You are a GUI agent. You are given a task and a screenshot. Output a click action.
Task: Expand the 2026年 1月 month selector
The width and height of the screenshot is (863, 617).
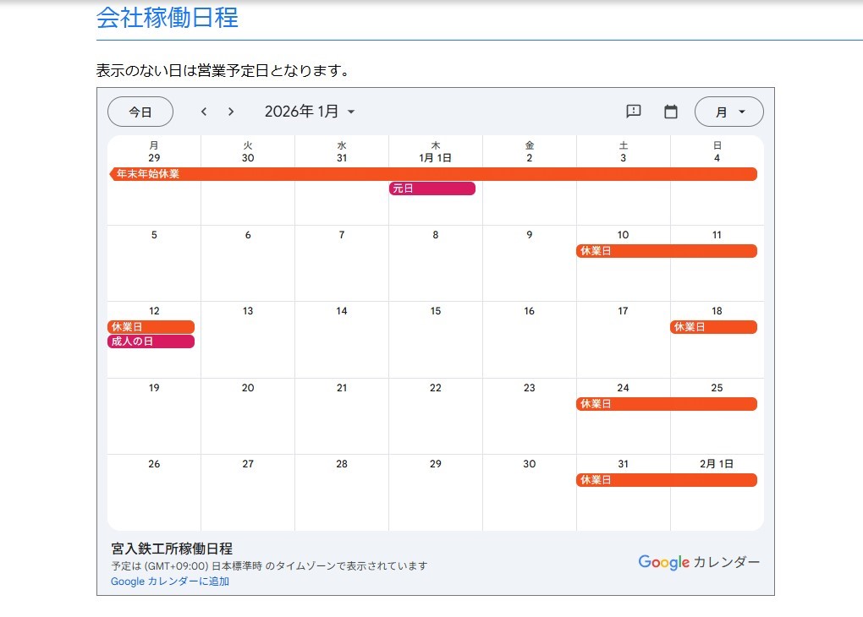point(310,112)
